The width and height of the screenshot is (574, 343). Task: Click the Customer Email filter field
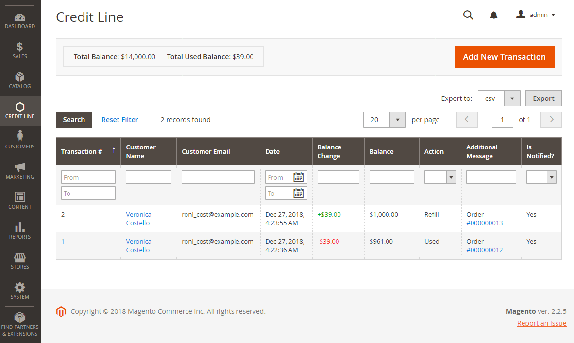(218, 177)
